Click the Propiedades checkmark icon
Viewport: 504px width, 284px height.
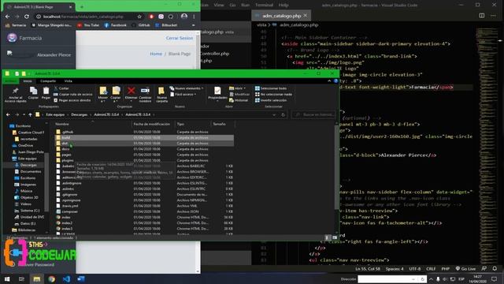(x=217, y=91)
